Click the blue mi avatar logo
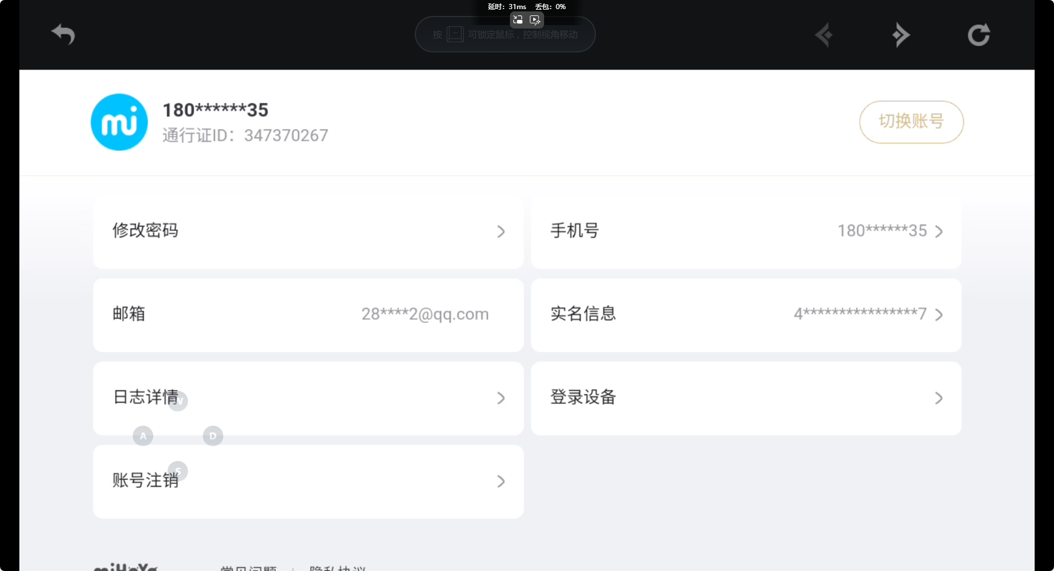The image size is (1054, 571). [x=119, y=122]
